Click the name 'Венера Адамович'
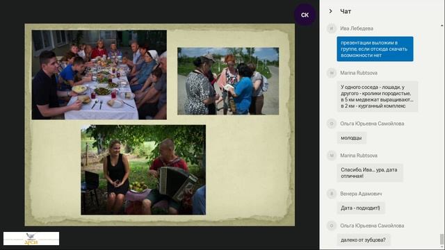Screen dimensions: 445x250 (361, 194)
